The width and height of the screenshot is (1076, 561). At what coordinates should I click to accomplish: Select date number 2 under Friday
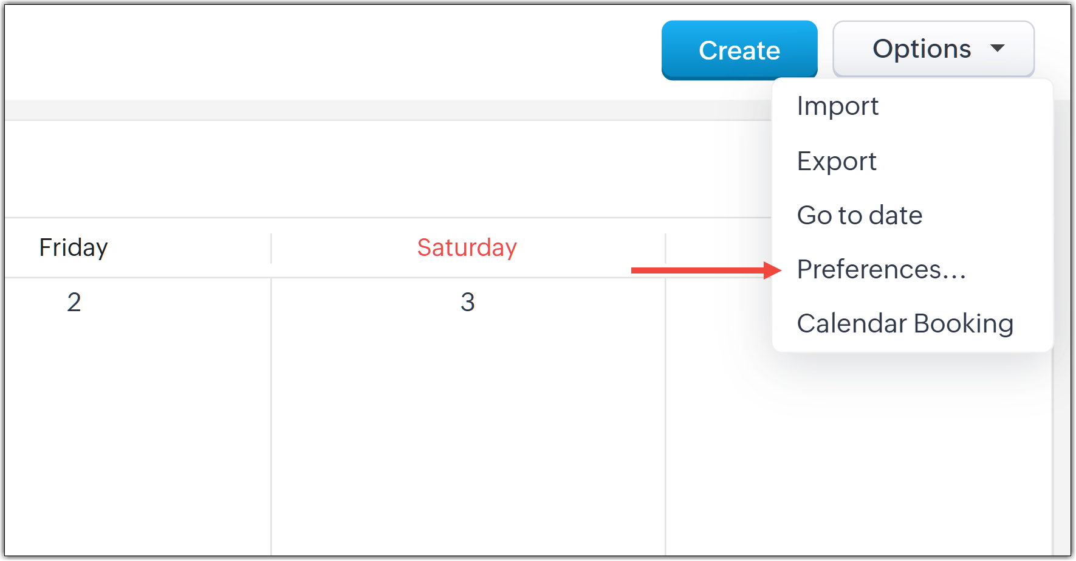tap(74, 302)
